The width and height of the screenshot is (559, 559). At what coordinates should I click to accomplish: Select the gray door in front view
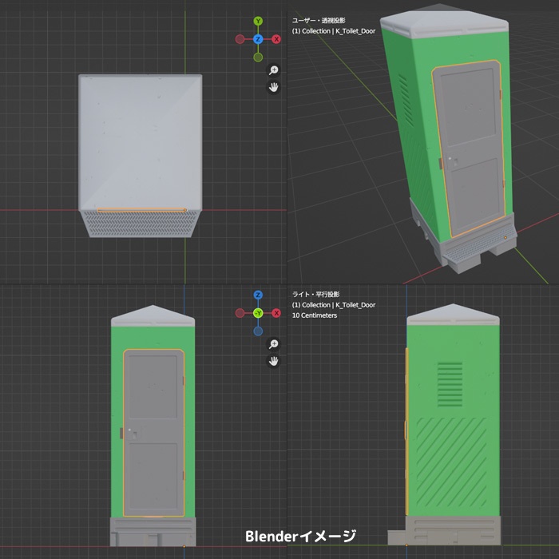pos(153,433)
